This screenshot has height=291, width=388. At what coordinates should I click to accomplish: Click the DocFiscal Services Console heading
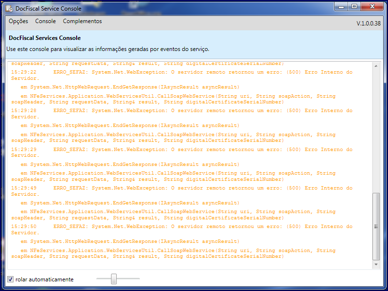pyautogui.click(x=45, y=38)
